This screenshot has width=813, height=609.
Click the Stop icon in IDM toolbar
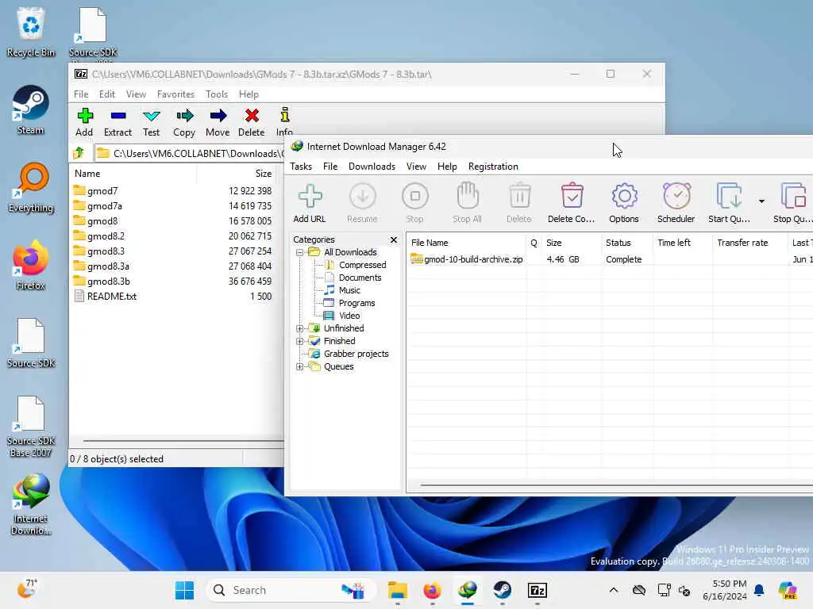[x=414, y=197]
